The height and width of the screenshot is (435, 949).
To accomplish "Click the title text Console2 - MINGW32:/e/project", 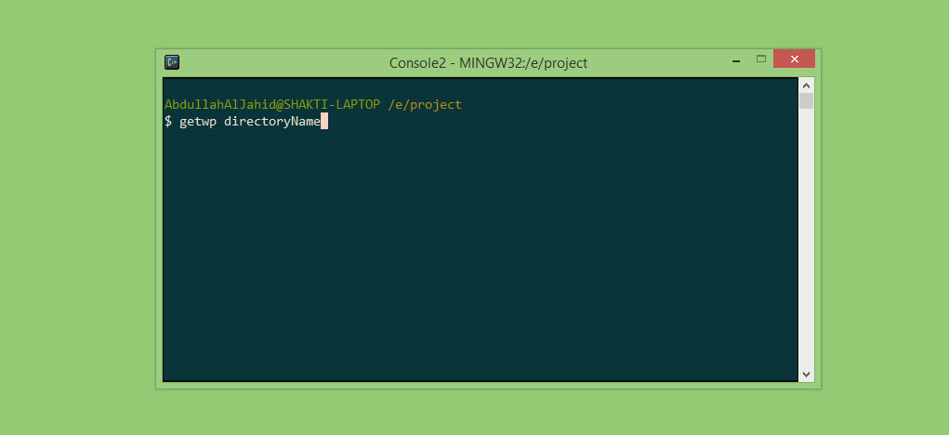I will pos(488,63).
